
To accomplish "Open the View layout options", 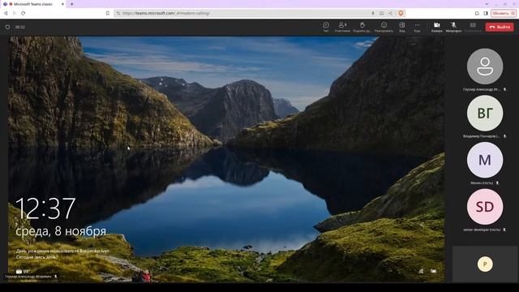I will coord(402,27).
